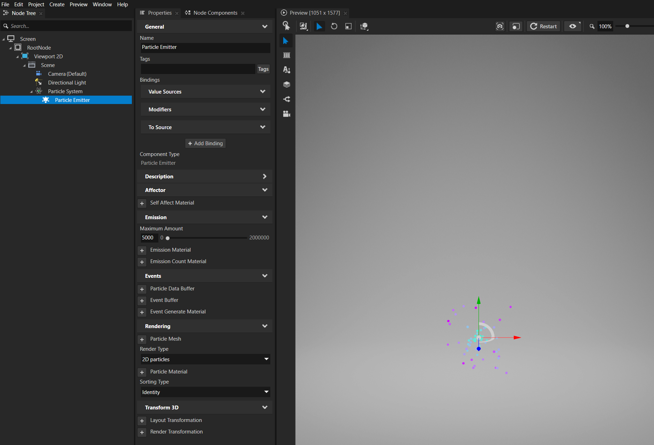Open the File menu
This screenshot has width=654, height=445.
click(5, 4)
